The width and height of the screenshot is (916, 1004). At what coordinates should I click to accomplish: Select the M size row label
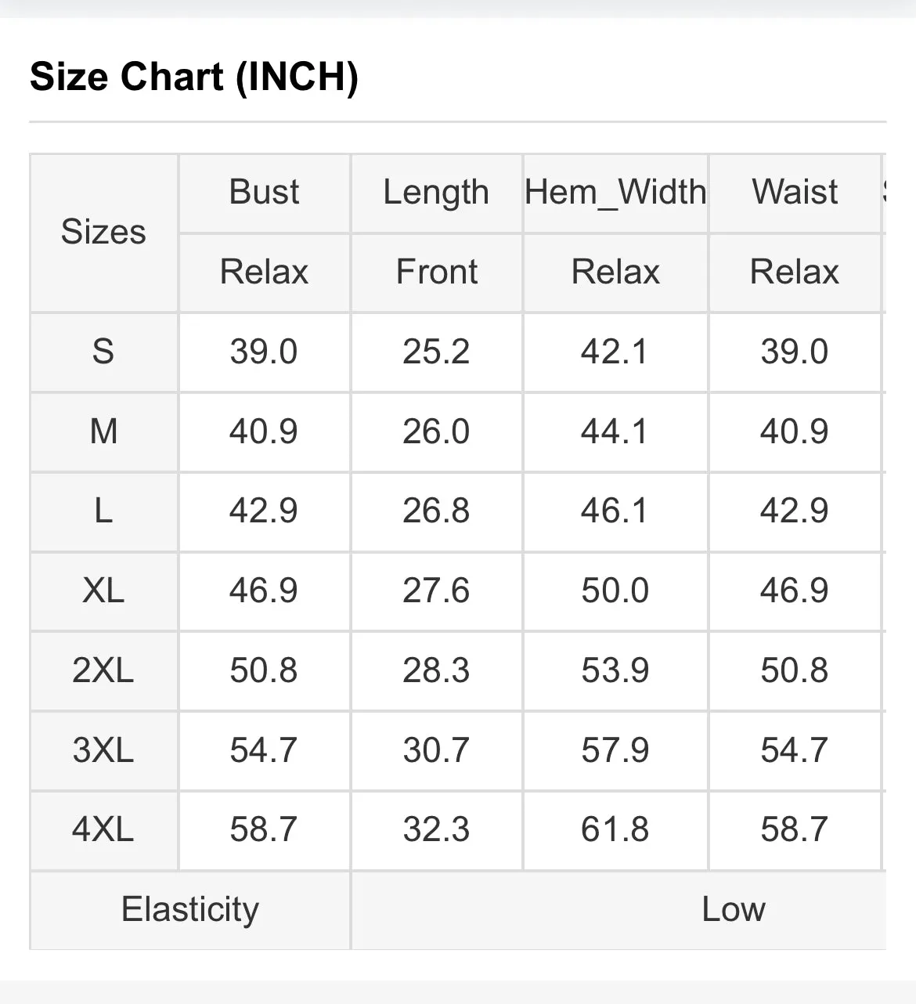103,432
